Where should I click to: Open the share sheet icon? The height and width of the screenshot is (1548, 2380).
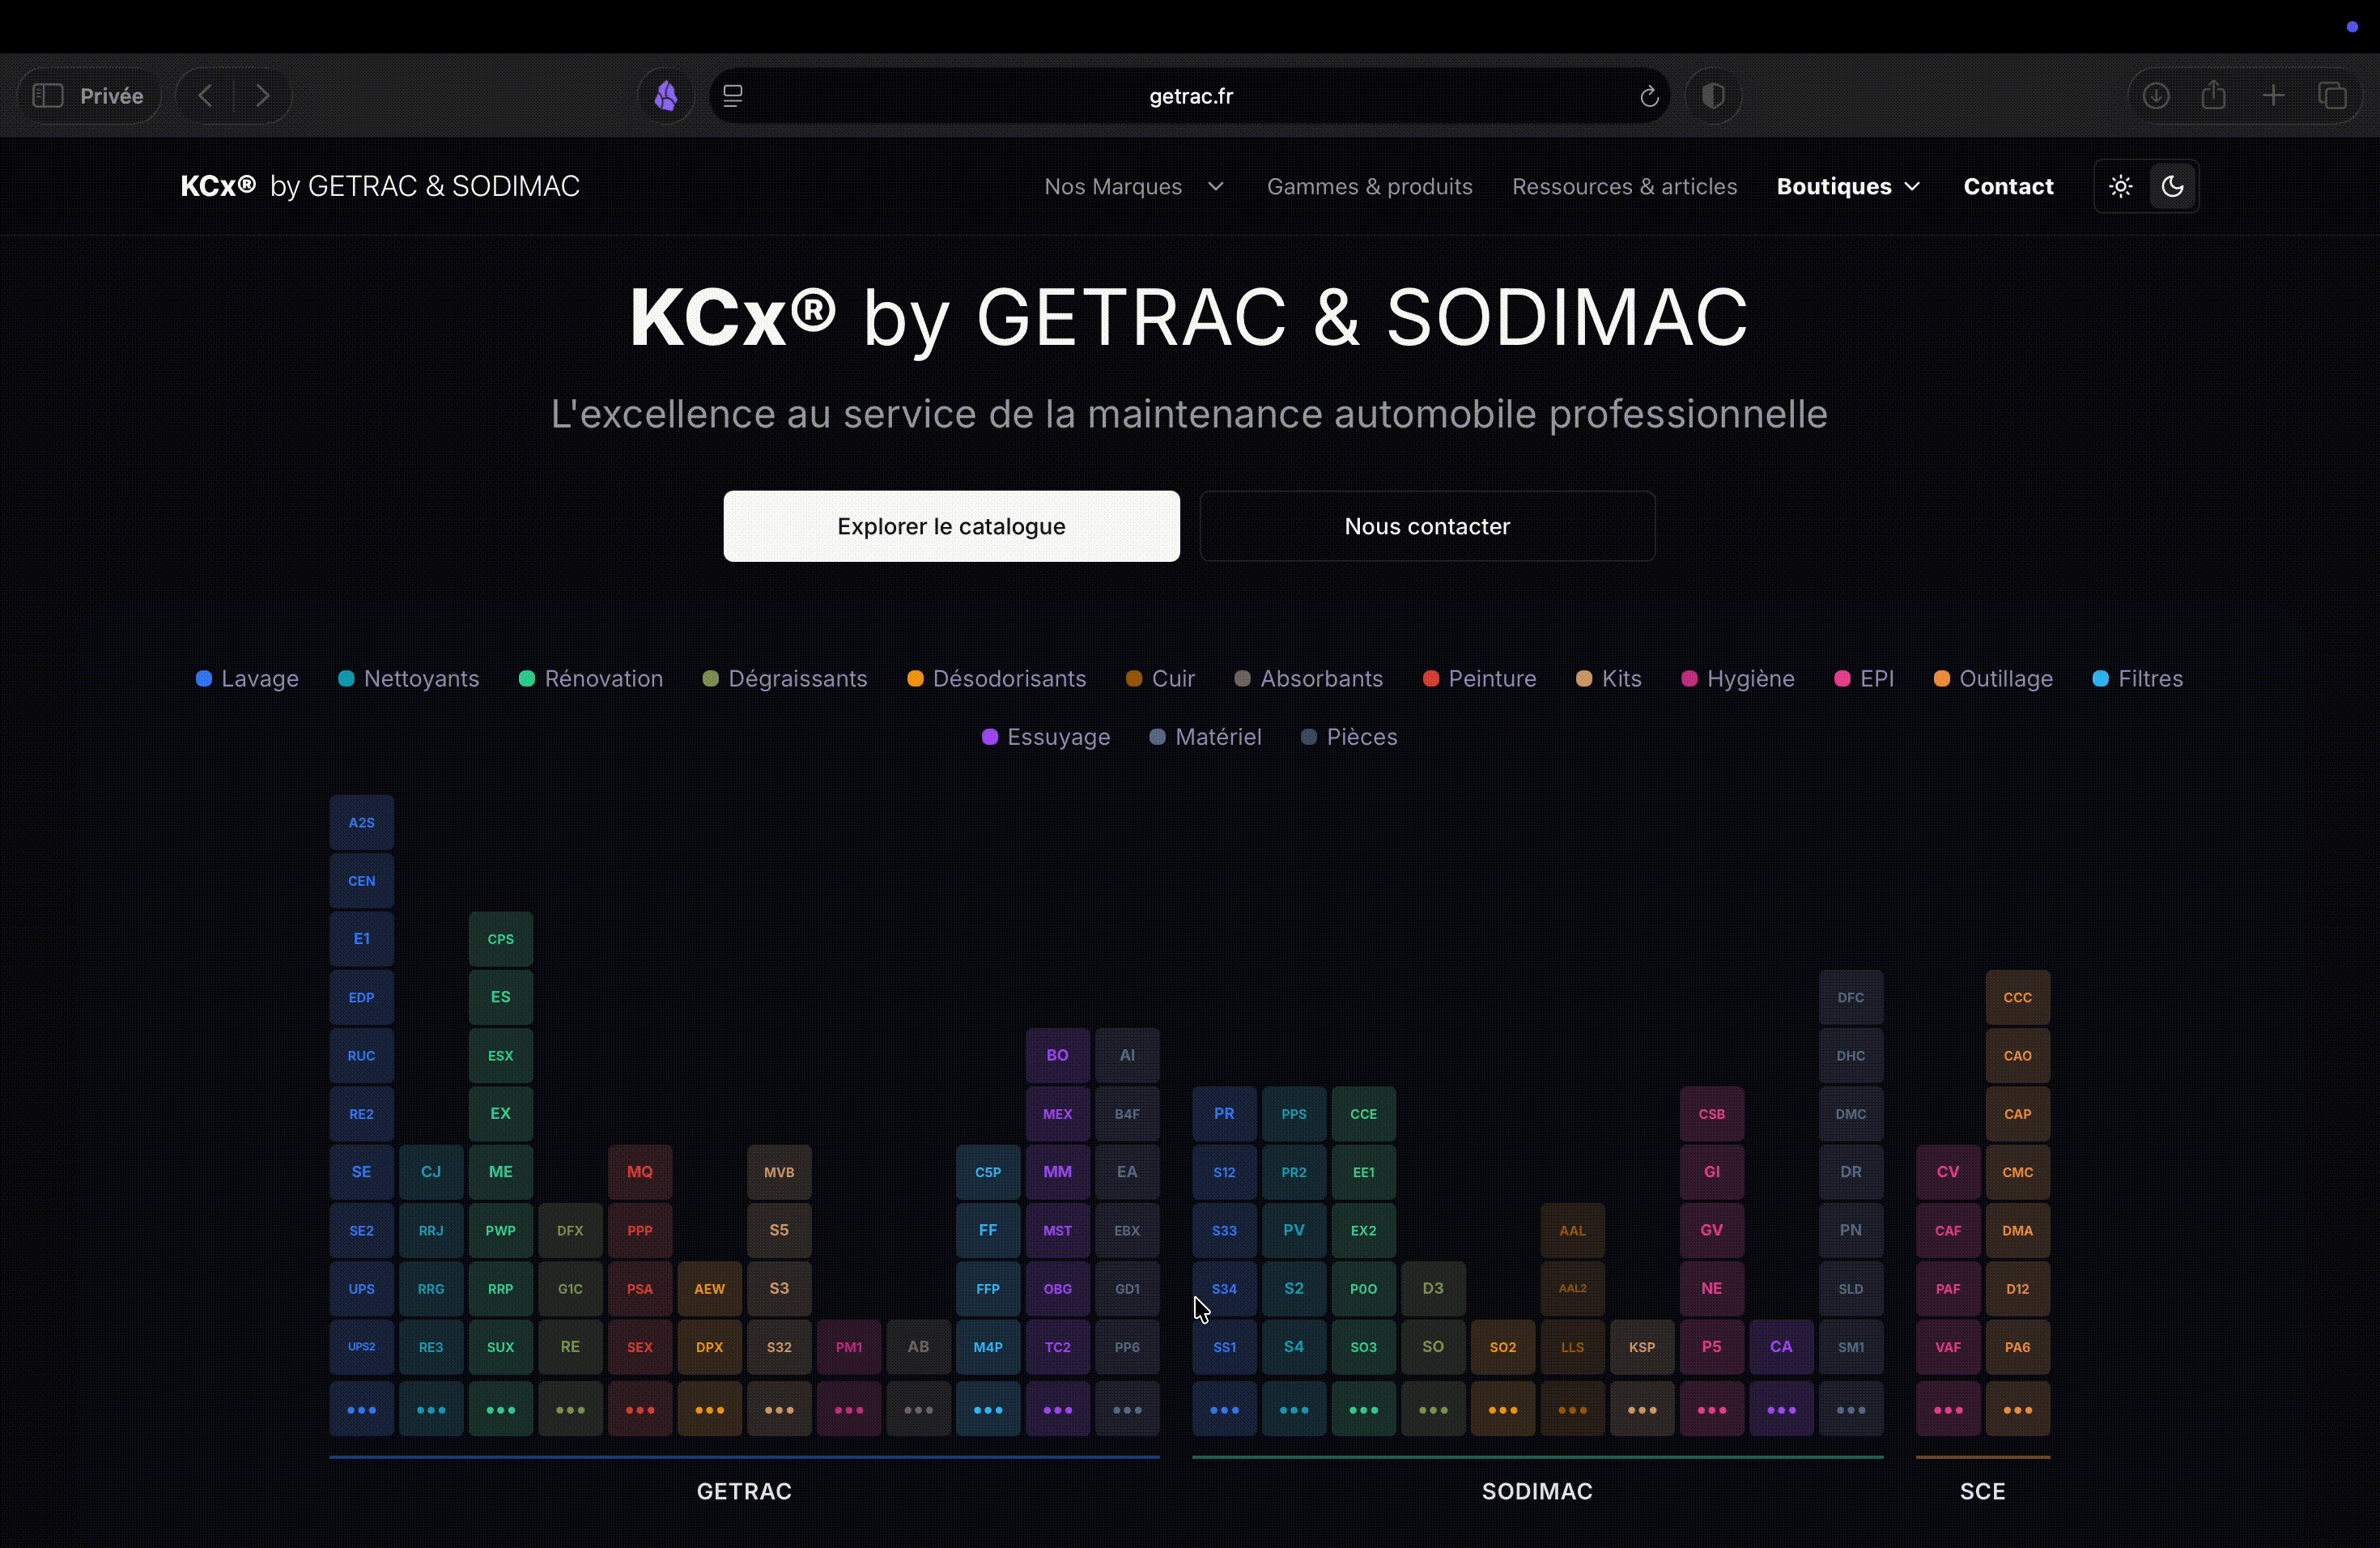point(2214,96)
